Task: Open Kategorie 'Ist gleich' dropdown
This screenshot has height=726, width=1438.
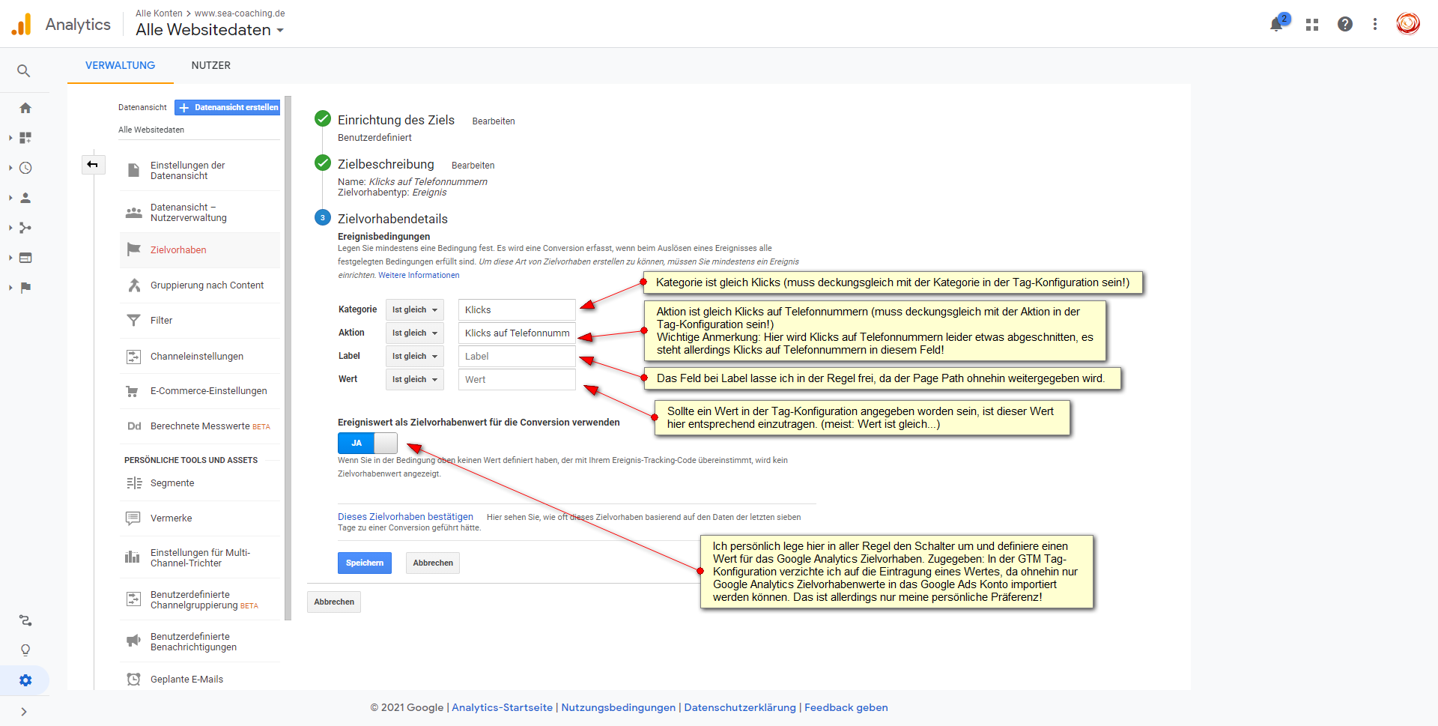Action: tap(415, 310)
